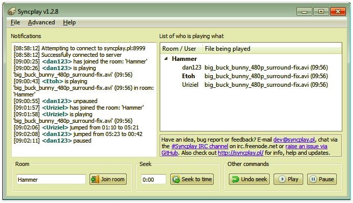Click the Pause button
Screen dimensions: 353x203
coord(322,179)
